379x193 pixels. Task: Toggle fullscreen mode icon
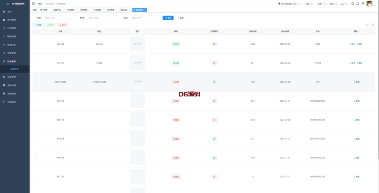pyautogui.click(x=358, y=4)
